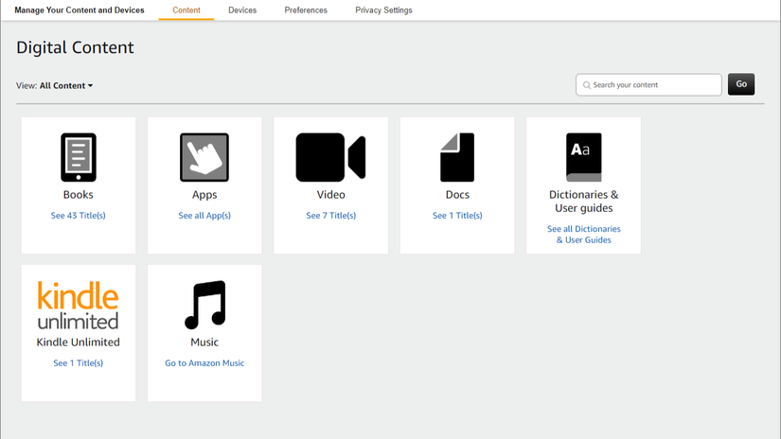Click the Docs file icon
781x439 pixels.
click(457, 157)
